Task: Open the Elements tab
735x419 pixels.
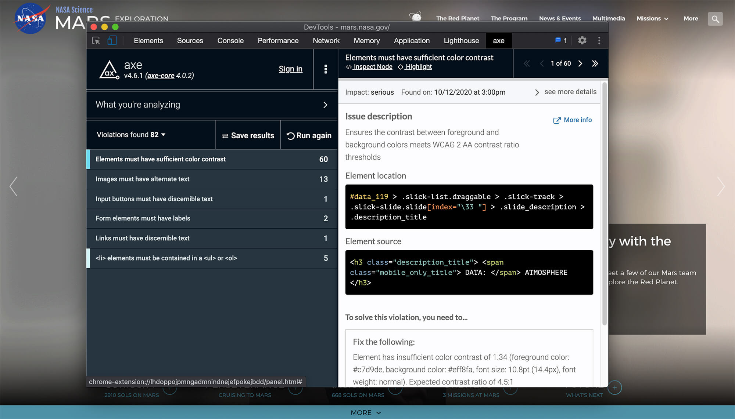Action: (148, 41)
